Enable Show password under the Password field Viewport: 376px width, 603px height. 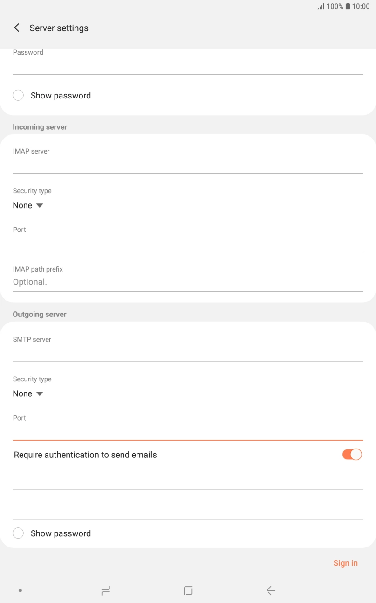click(x=18, y=95)
